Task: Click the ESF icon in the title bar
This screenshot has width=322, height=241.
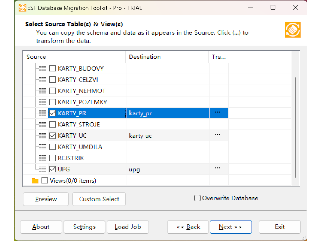Action: click(x=23, y=8)
